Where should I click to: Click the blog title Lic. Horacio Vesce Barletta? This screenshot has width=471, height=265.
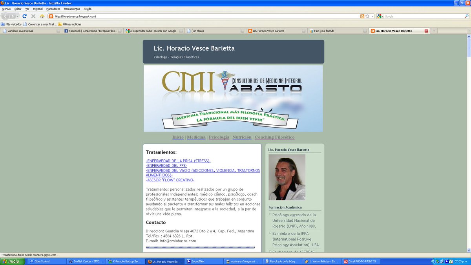[x=194, y=48]
